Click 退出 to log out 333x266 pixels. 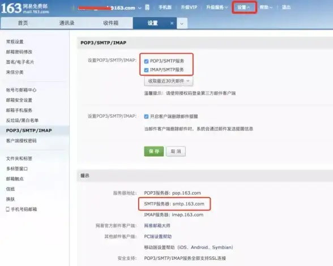[x=286, y=7]
